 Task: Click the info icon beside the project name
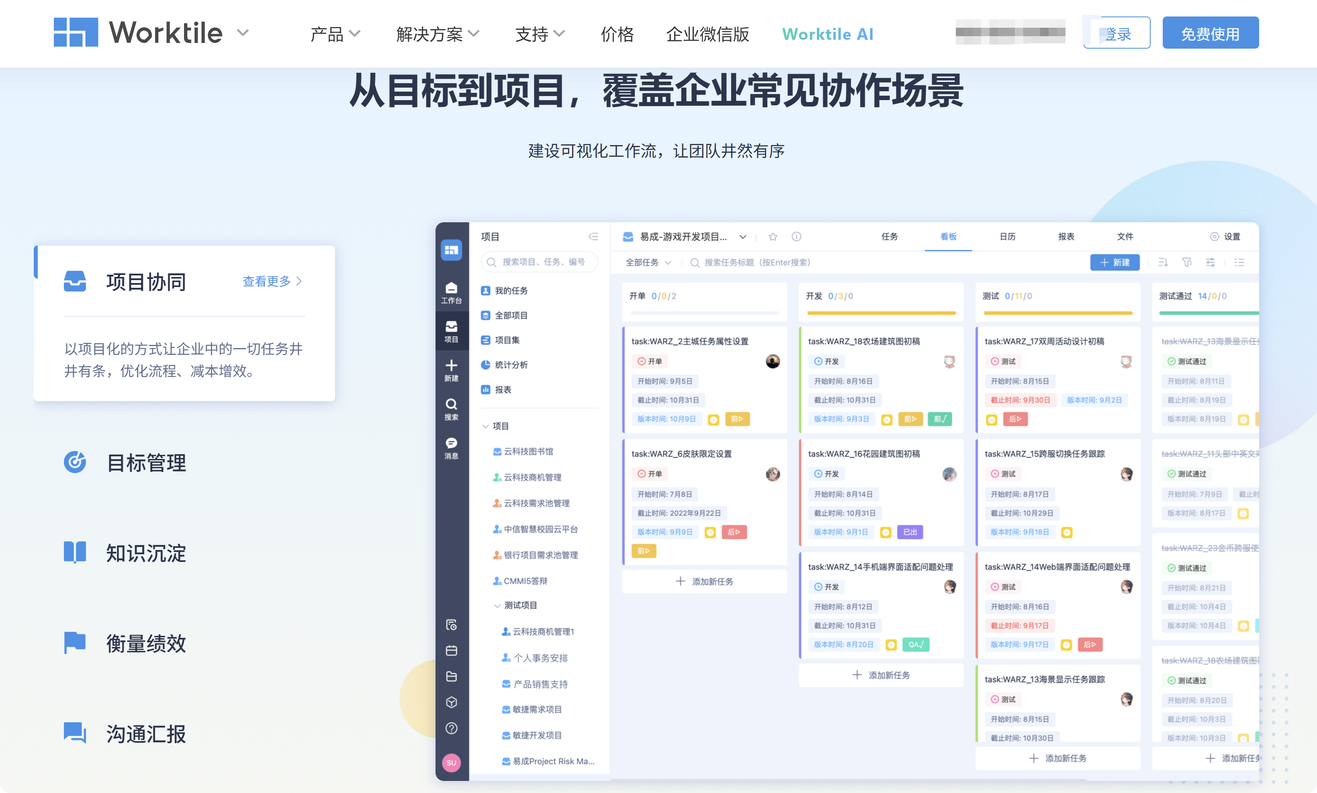(796, 237)
